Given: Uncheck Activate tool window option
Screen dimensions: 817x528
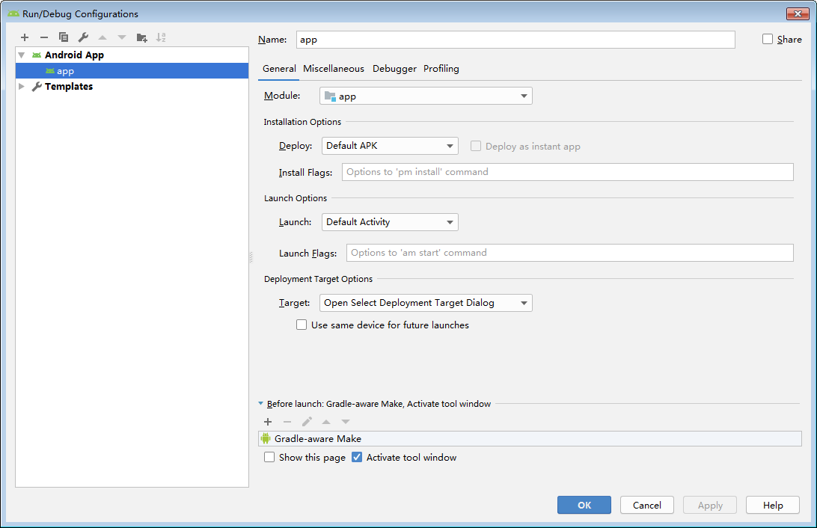Looking at the screenshot, I should pos(357,458).
